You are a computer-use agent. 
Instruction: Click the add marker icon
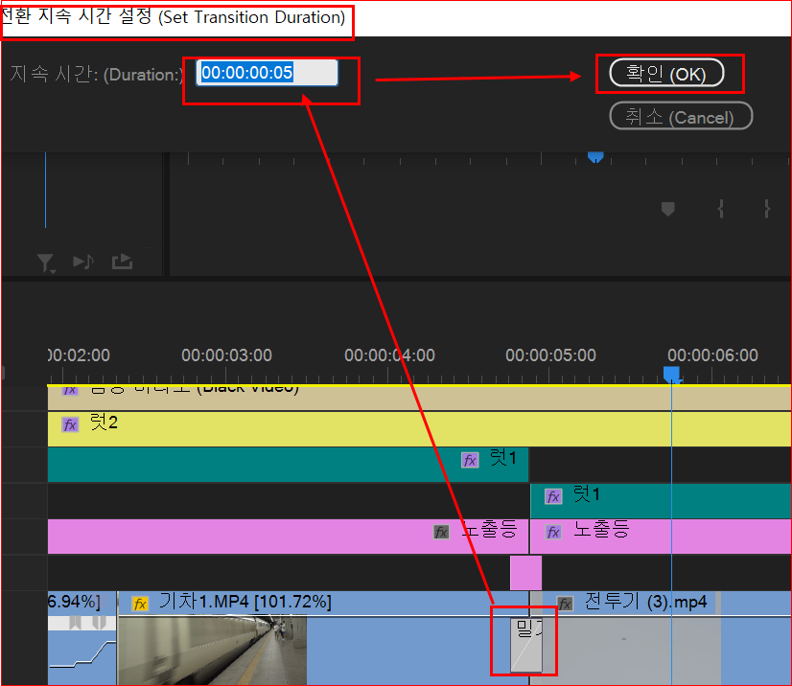(667, 209)
